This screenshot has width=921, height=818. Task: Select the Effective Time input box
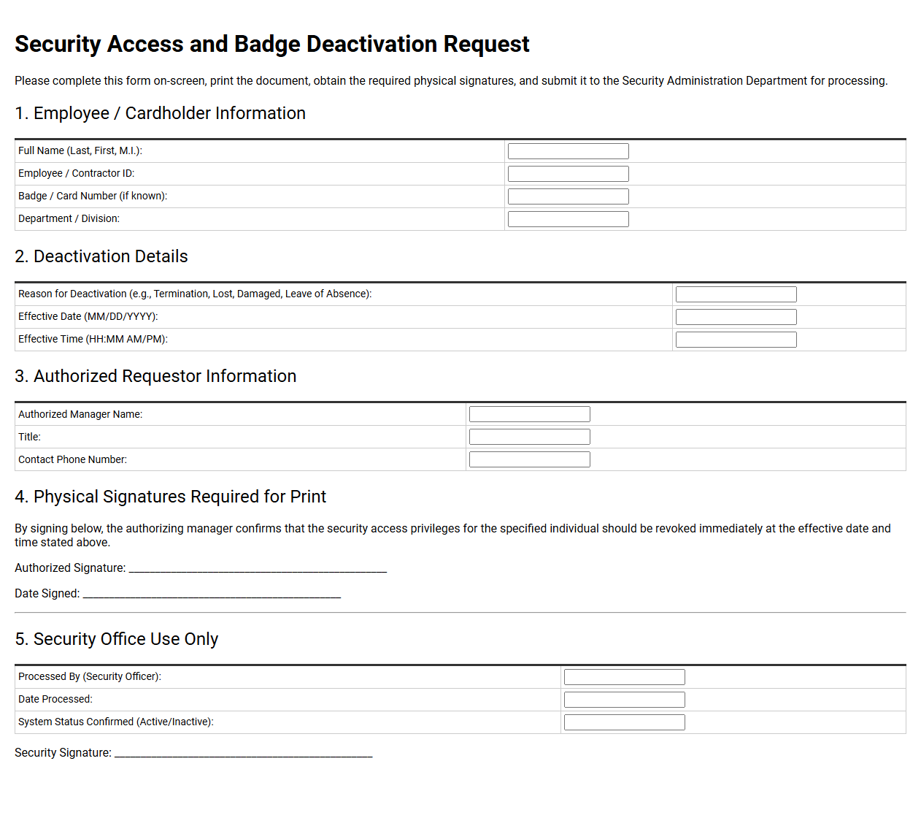(736, 340)
